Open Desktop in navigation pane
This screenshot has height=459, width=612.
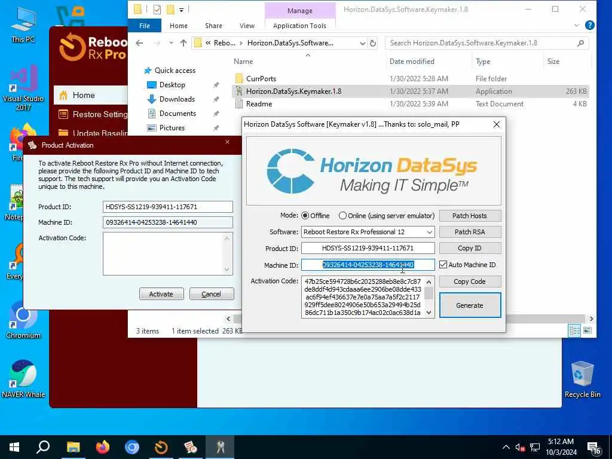(x=172, y=85)
